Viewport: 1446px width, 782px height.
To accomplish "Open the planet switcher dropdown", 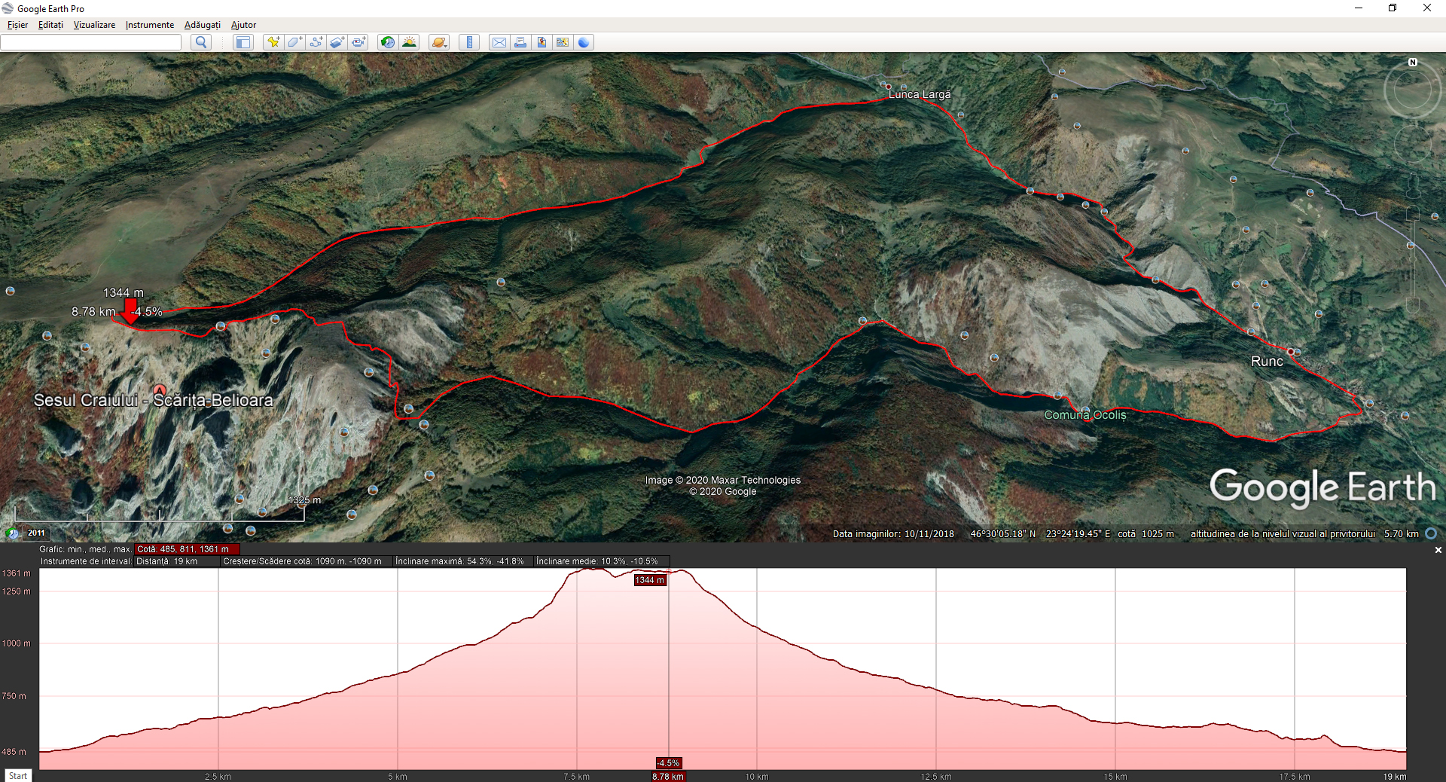I will 439,42.
